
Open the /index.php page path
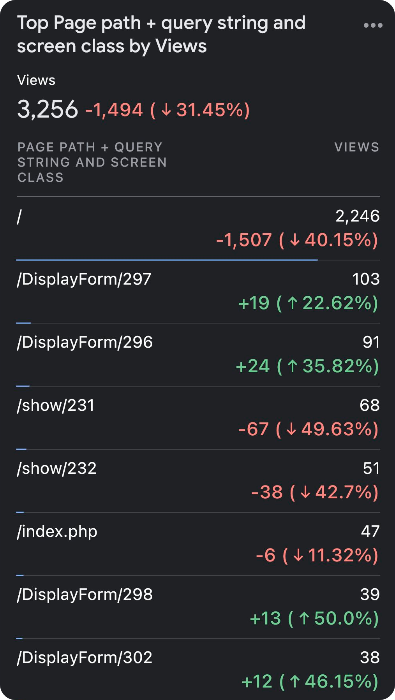(57, 532)
